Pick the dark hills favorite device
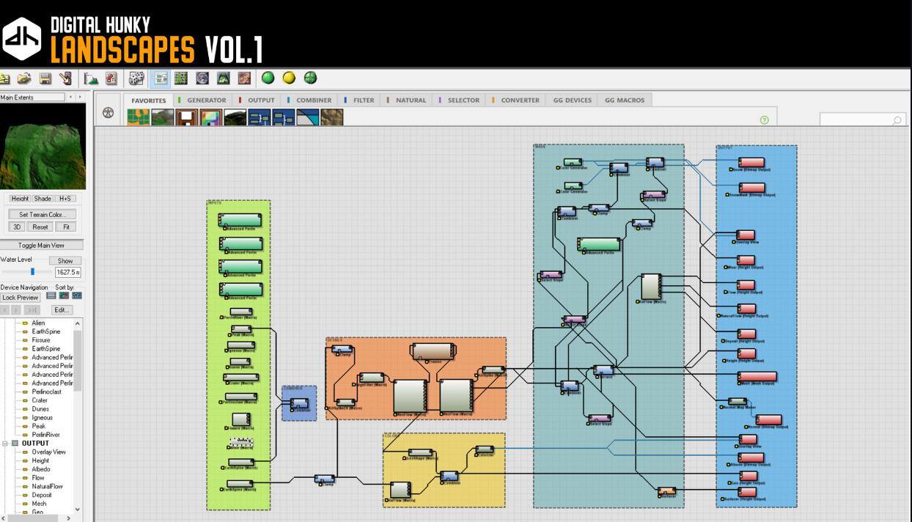The height and width of the screenshot is (522, 912). pyautogui.click(x=235, y=117)
